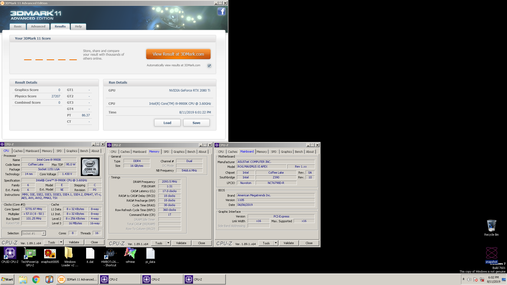Activate second CPU-Z taskbar button
Image resolution: width=507 pixels, height=285 pixels.
tap(162, 279)
